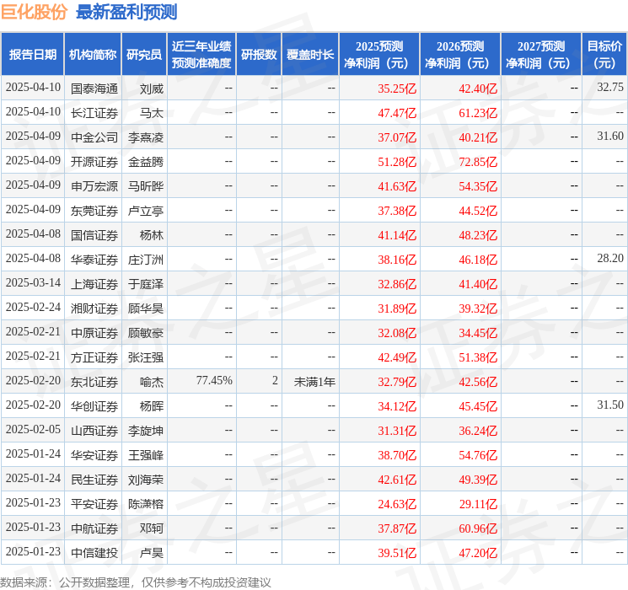The image size is (628, 590).
Task: Click analyst name 刘威
Action: click(152, 88)
